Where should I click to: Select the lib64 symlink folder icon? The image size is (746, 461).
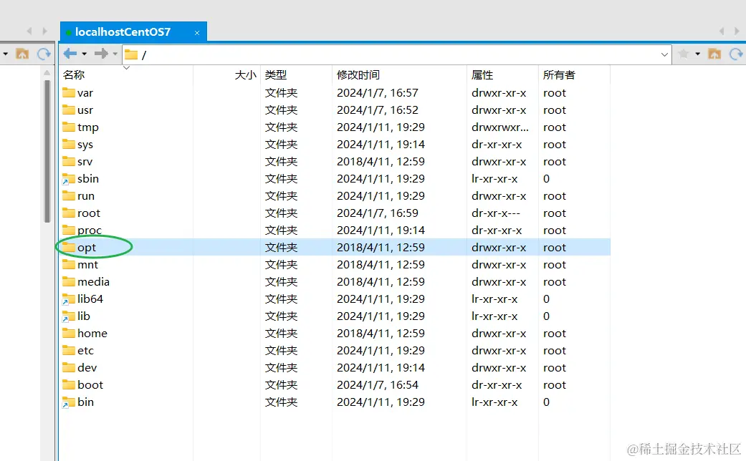click(69, 299)
